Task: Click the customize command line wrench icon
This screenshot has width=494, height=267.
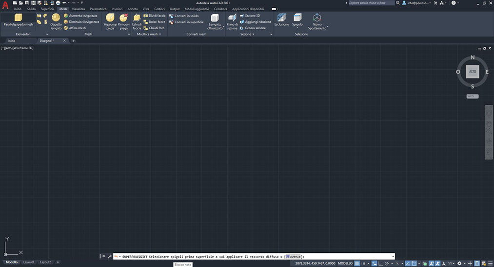Action: [110, 256]
